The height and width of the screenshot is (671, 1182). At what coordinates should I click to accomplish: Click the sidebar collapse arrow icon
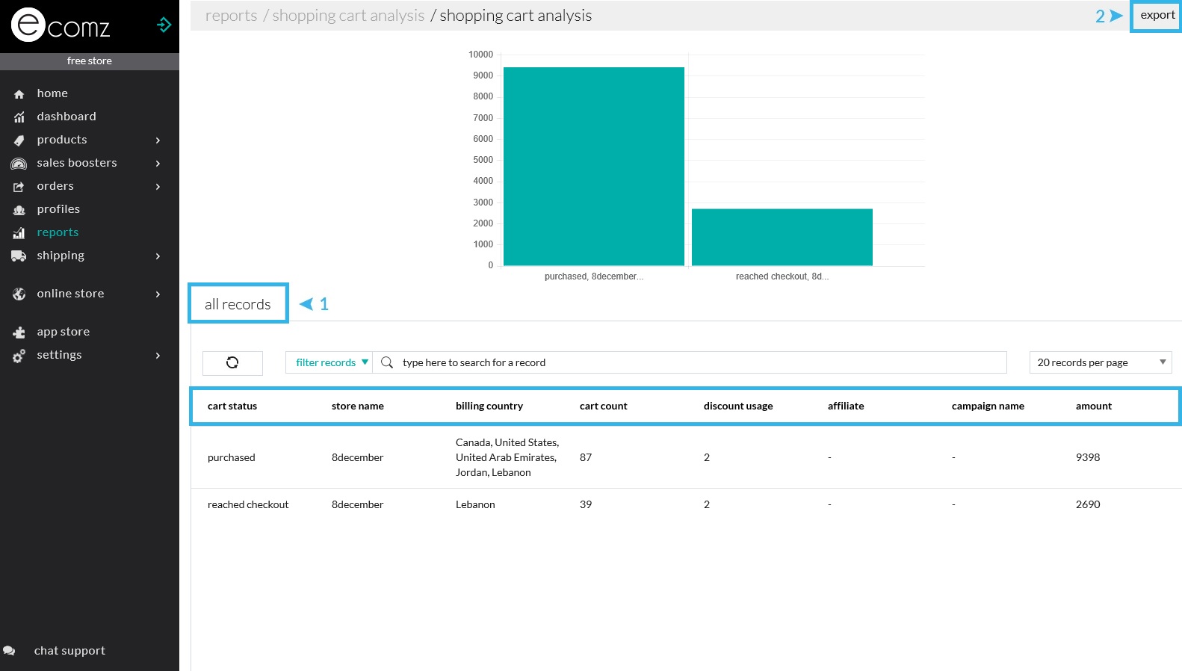164,25
